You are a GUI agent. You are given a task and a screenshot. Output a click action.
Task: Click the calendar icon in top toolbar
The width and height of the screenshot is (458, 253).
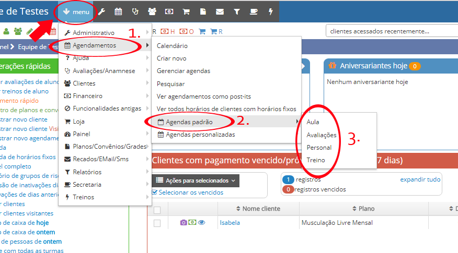click(x=119, y=11)
